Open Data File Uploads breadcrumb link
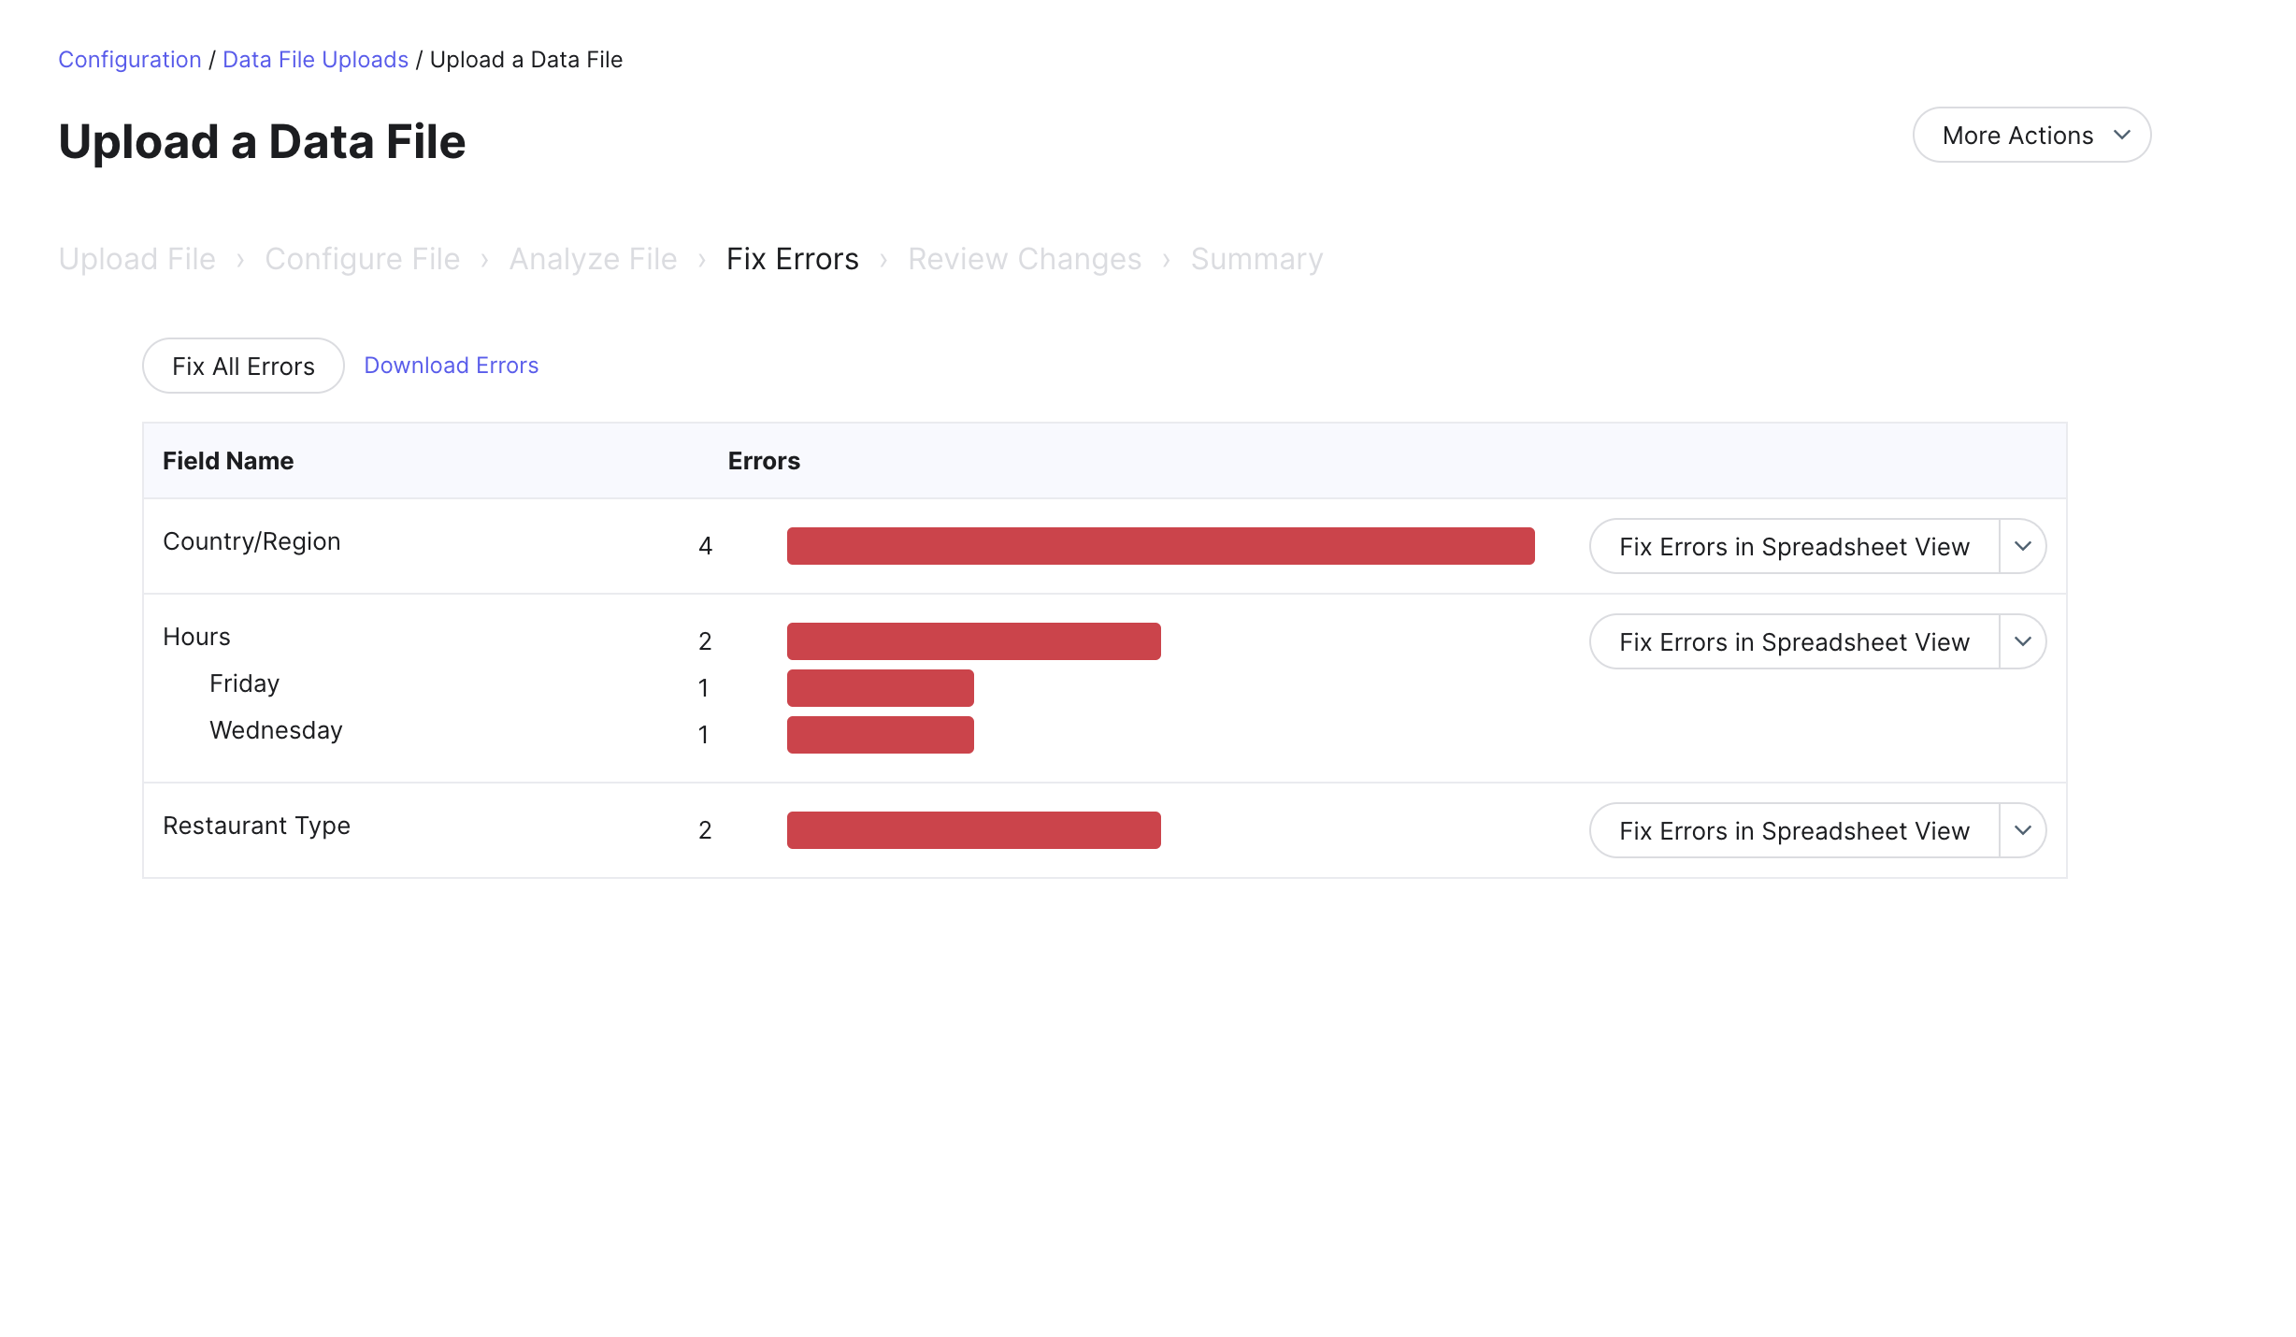2296x1337 pixels. (315, 60)
